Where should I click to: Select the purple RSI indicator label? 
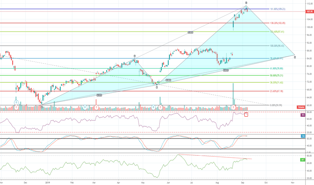303,115
